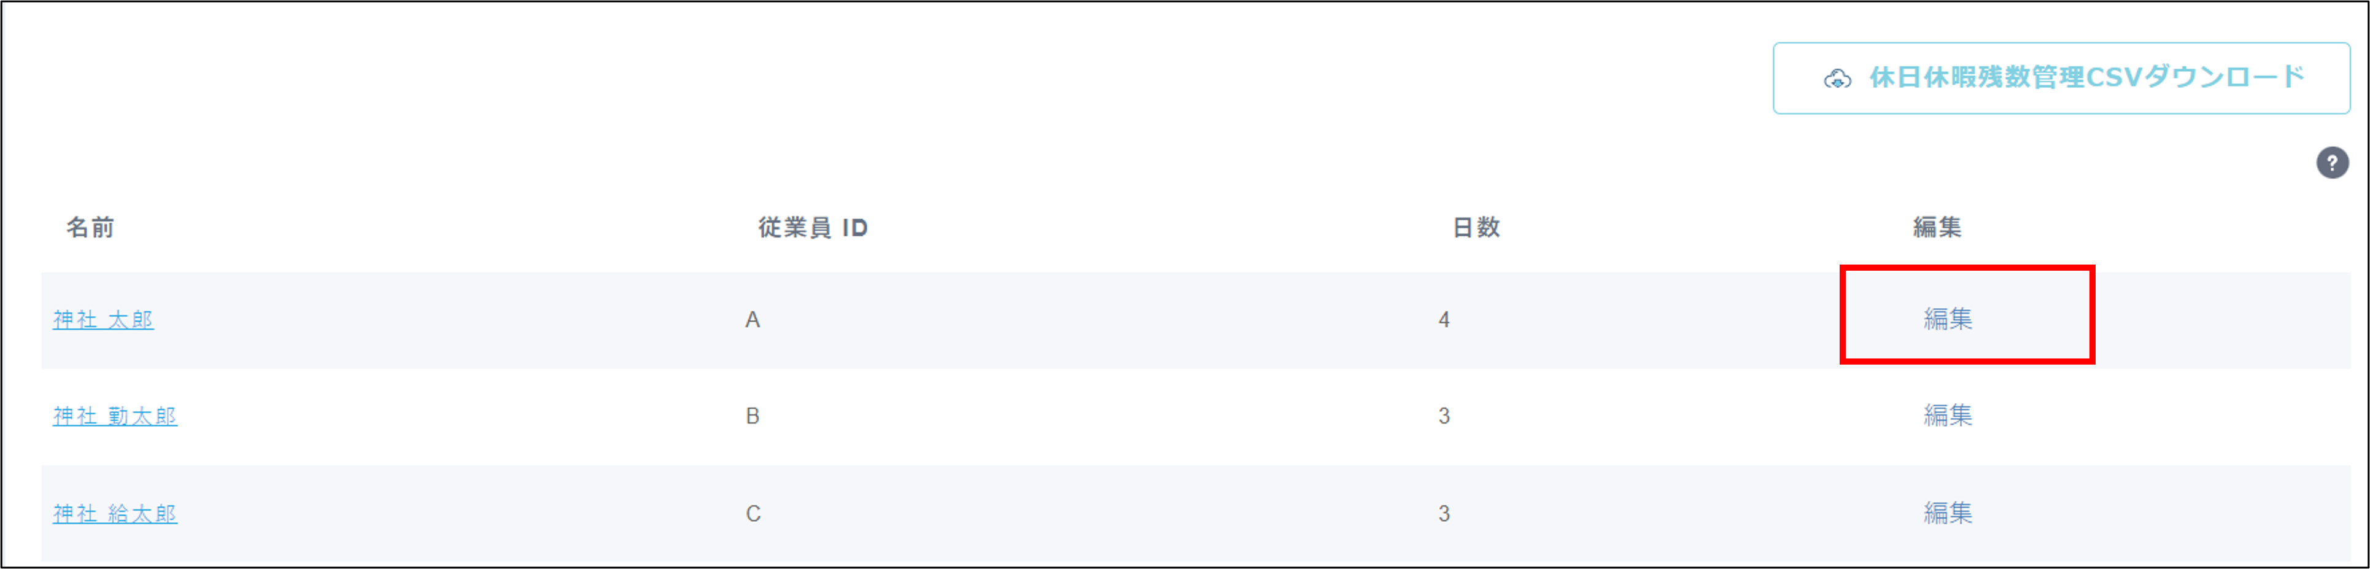Open the 神社 勤太郎 employee link
Viewport: 2370px width, 569px height.
tap(115, 416)
